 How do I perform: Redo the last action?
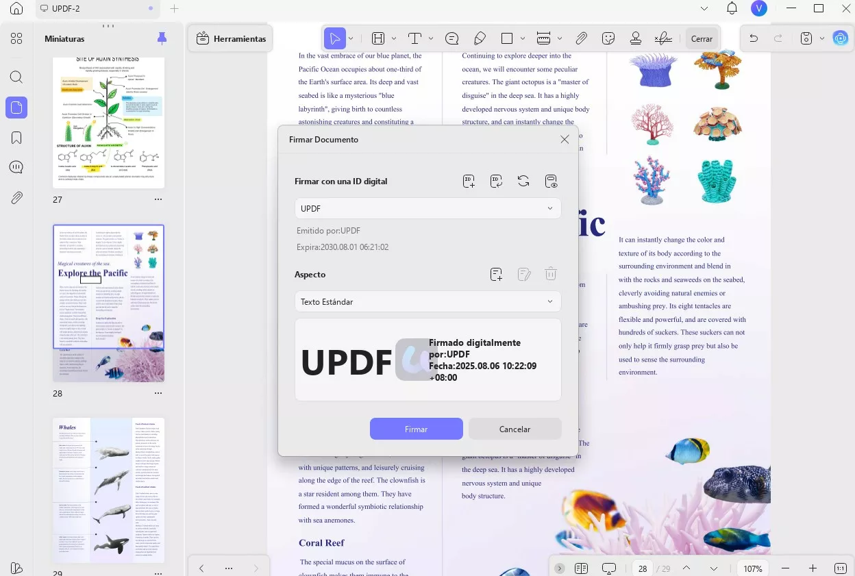tap(778, 38)
